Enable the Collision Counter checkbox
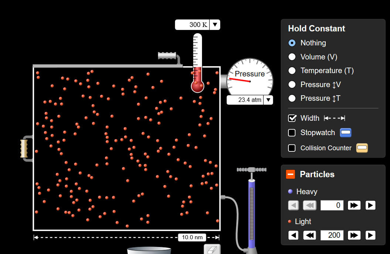Viewport: 390px width, 254px height. (292, 148)
